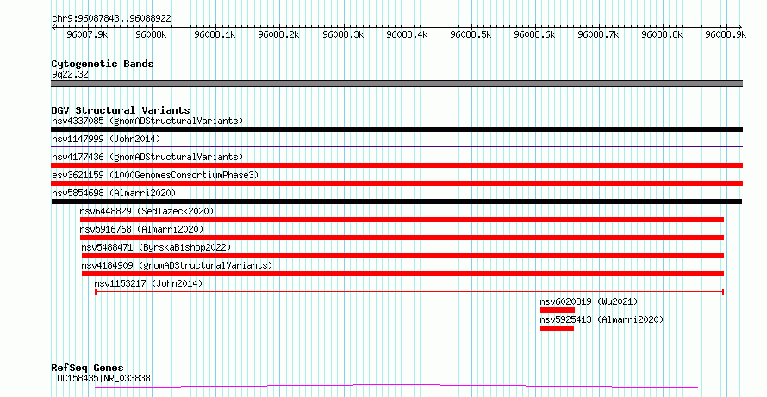This screenshot has height=397, width=767.
Task: Click the 96088.8k ruler tick label
Action: tap(663, 34)
